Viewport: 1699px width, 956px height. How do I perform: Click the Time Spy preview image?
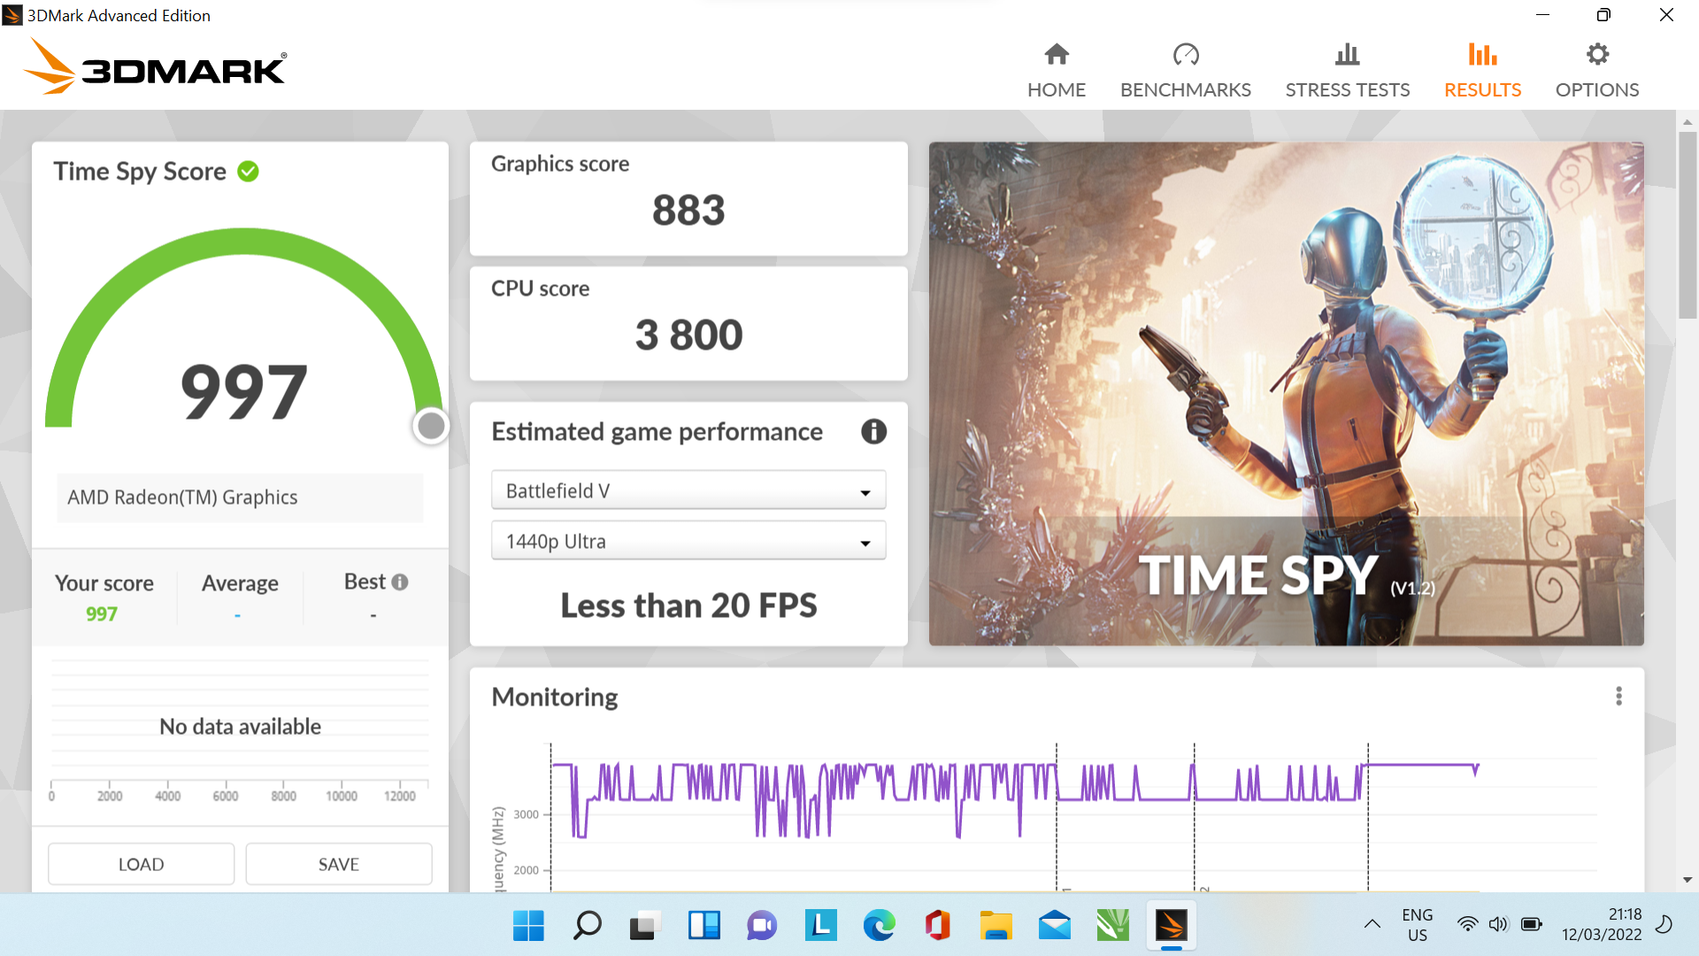tap(1286, 393)
